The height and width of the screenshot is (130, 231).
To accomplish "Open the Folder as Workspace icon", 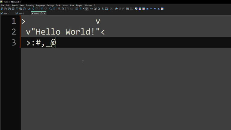I will point(106,9).
